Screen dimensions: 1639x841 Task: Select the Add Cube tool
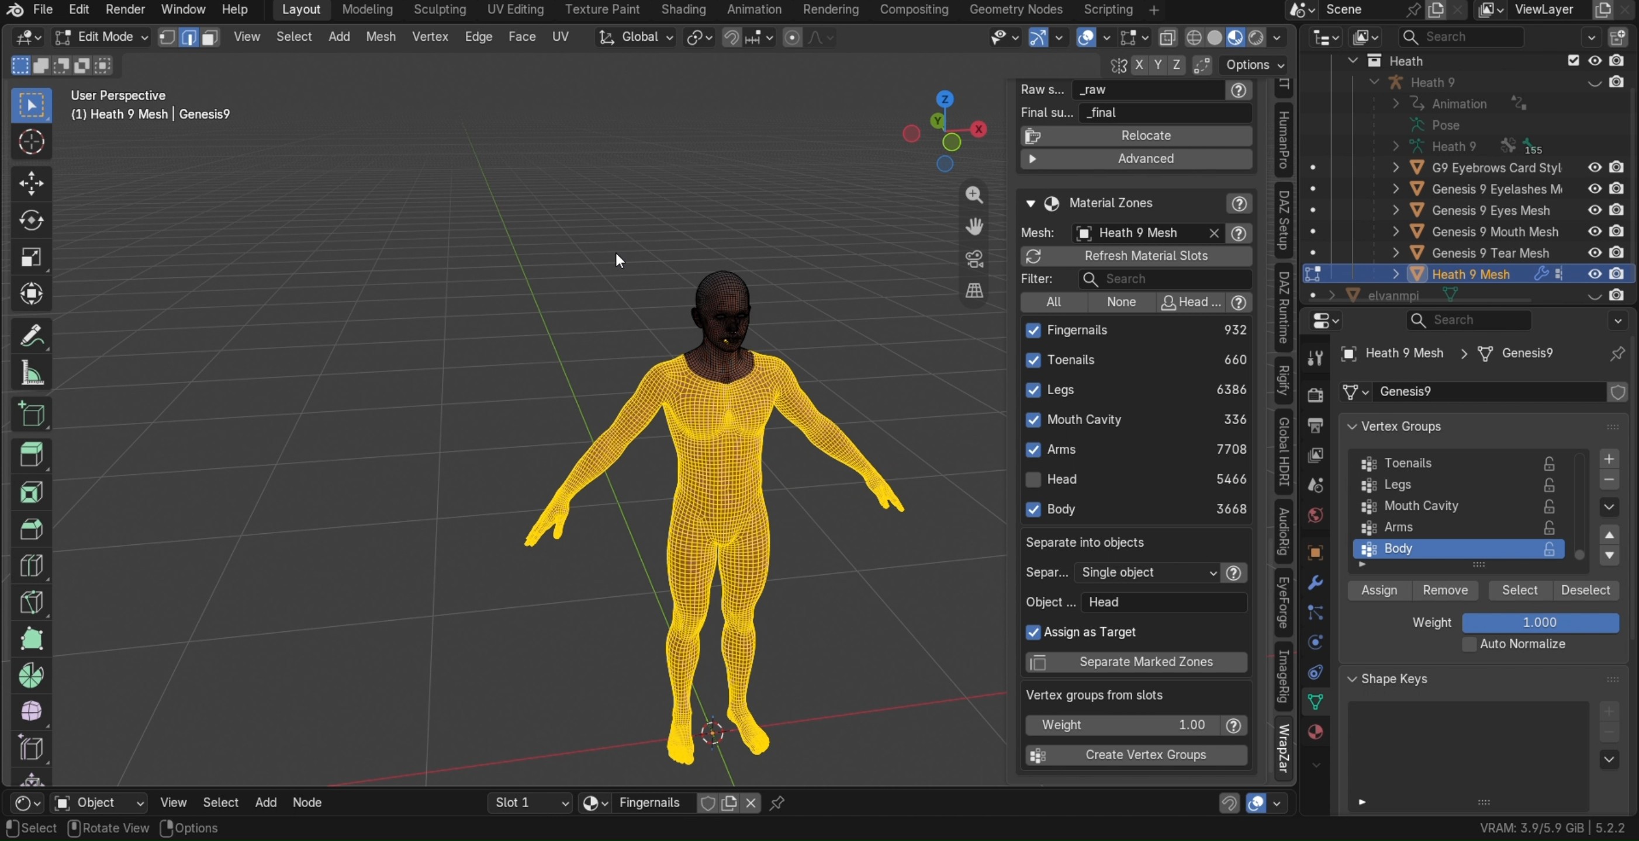pos(31,415)
